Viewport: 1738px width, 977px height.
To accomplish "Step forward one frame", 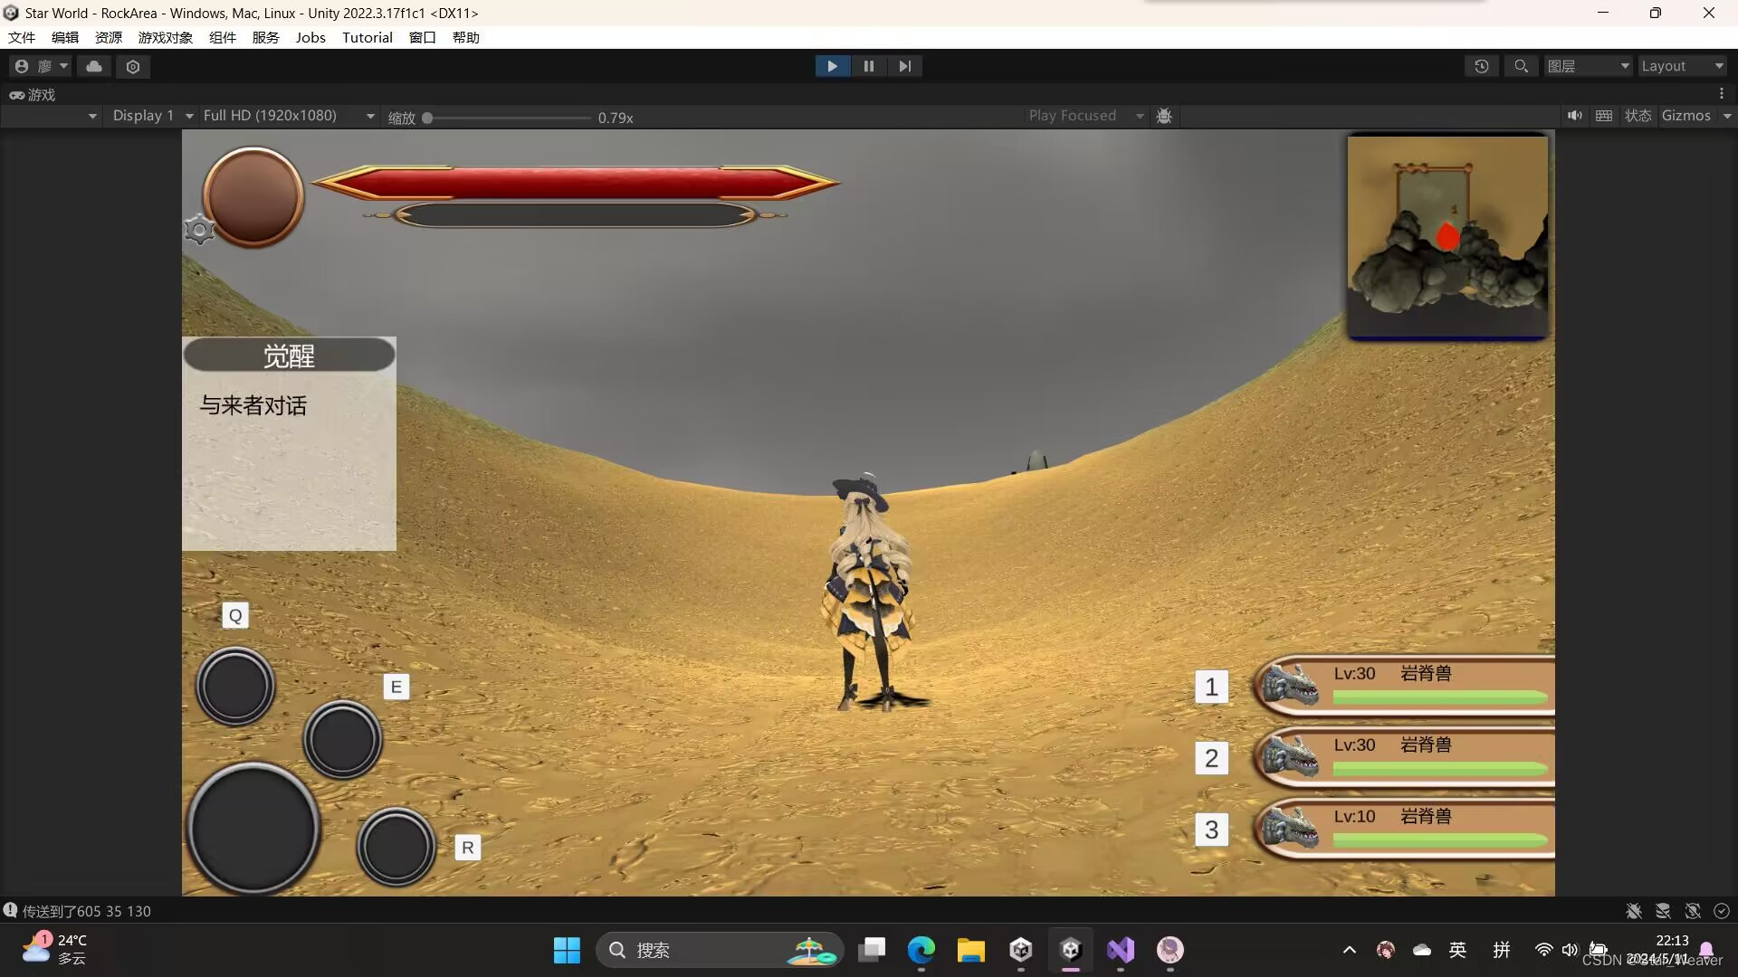I will click(x=905, y=66).
